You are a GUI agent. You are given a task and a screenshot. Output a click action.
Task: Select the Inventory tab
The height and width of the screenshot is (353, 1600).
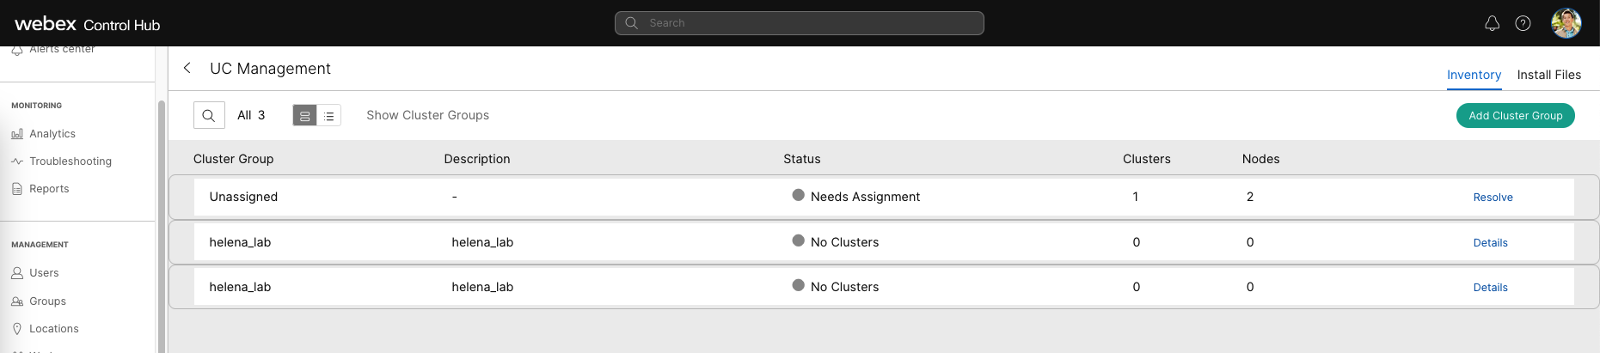[x=1474, y=75]
